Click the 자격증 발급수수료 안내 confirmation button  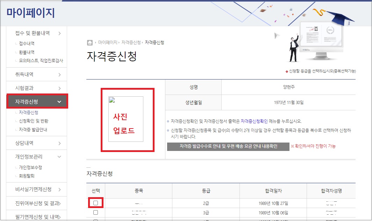click(x=228, y=147)
